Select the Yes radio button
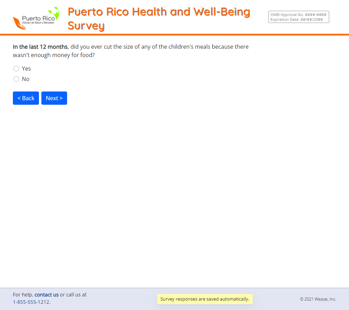The height and width of the screenshot is (310, 349). [16, 69]
